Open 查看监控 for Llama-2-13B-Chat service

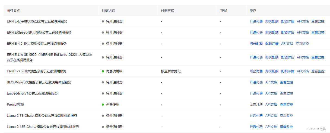point(286,127)
